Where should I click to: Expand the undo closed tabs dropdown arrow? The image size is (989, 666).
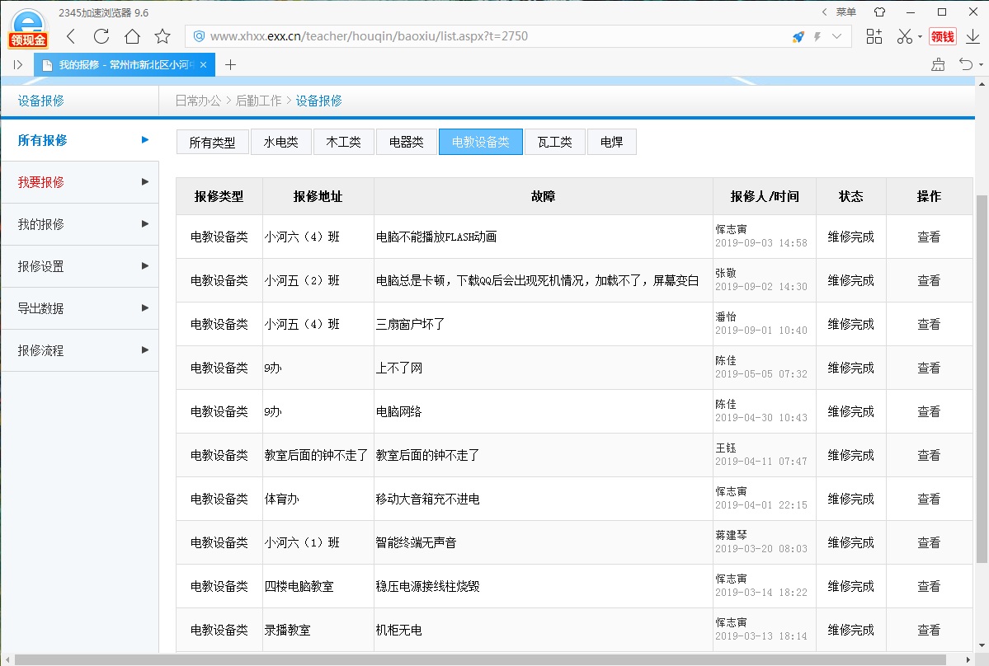click(980, 64)
